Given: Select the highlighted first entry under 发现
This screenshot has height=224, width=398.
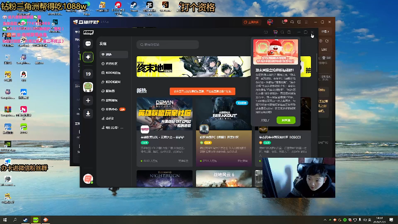Looking at the screenshot, I should point(114,54).
